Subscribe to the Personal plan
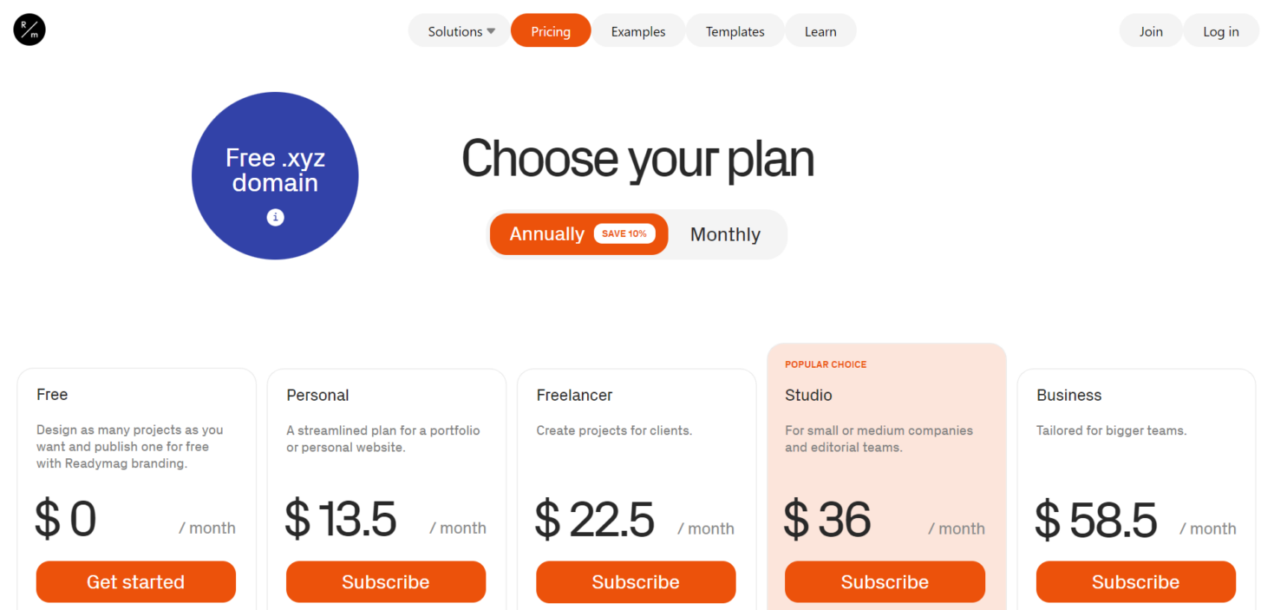The height and width of the screenshot is (610, 1287). 385,581
